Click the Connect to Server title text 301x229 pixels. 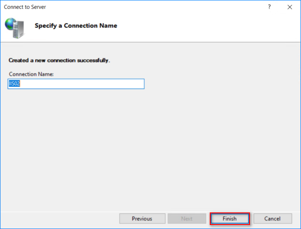tap(25, 7)
